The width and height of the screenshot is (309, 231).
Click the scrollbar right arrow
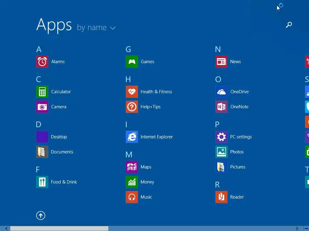click(297, 229)
